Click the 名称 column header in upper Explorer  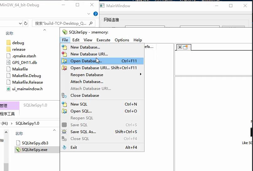[9, 34]
